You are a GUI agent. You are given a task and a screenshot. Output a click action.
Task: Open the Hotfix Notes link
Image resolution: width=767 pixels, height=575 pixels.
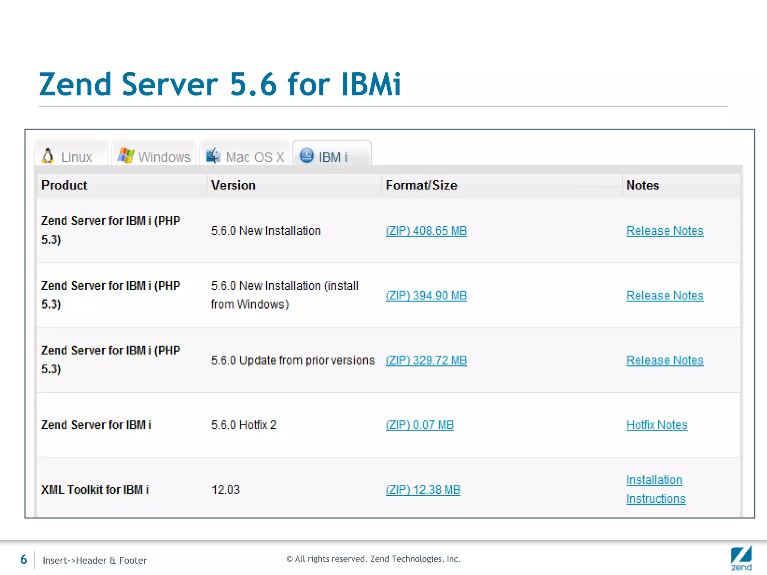(x=657, y=425)
